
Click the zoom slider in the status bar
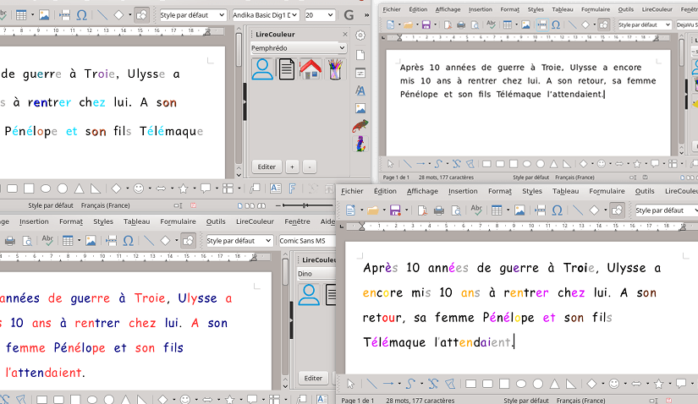point(305,205)
